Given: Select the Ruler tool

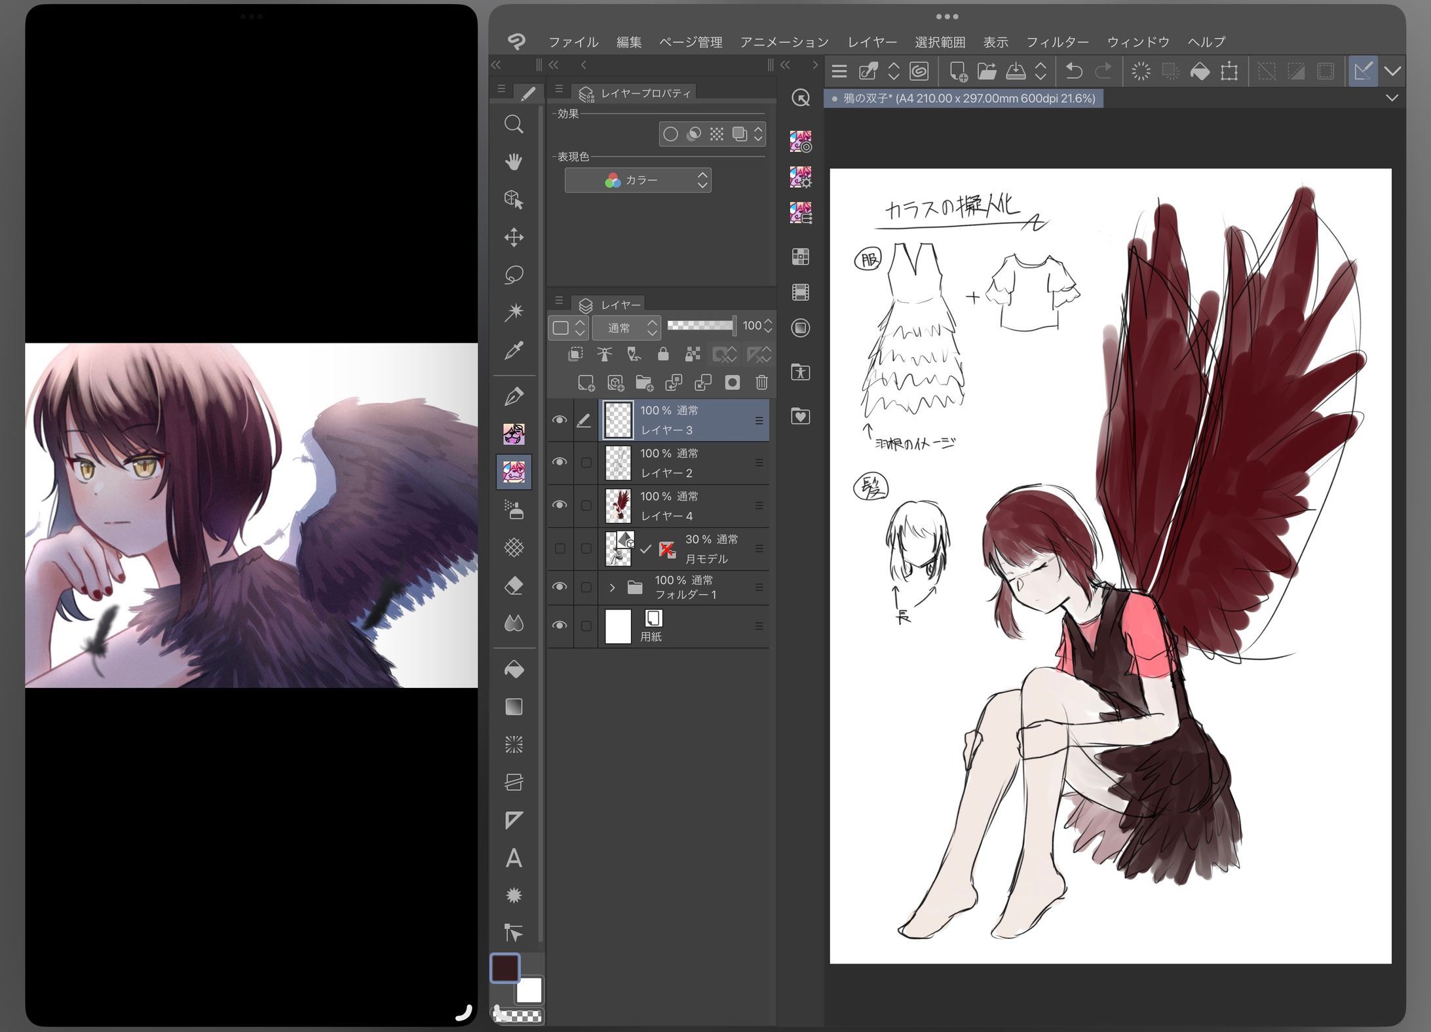Looking at the screenshot, I should [x=514, y=820].
